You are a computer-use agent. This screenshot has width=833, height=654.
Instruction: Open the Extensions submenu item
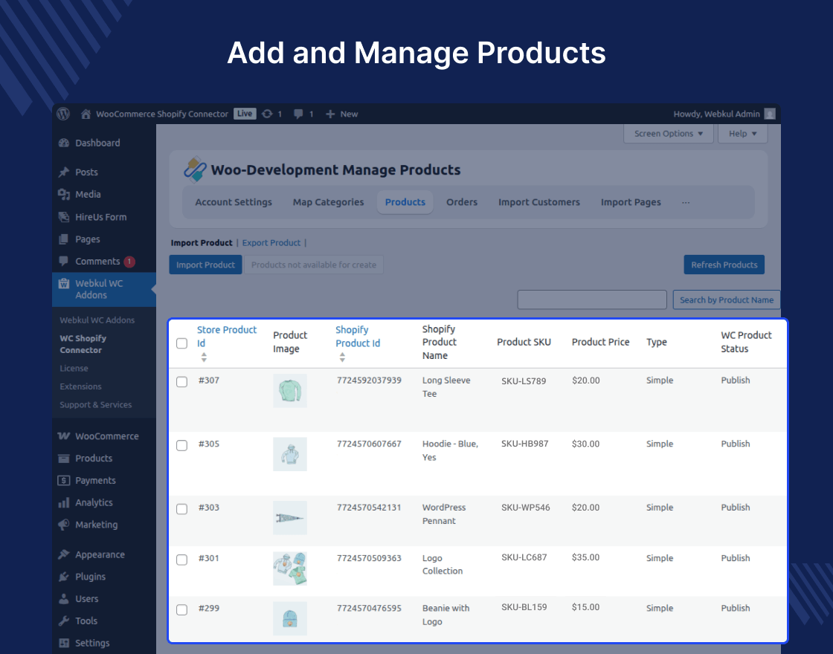pos(81,386)
